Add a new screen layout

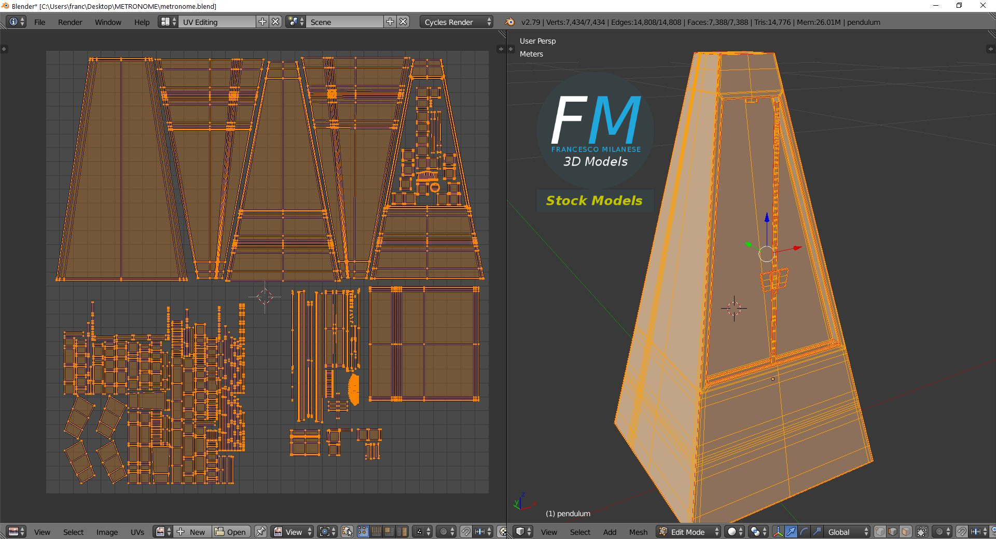point(262,22)
